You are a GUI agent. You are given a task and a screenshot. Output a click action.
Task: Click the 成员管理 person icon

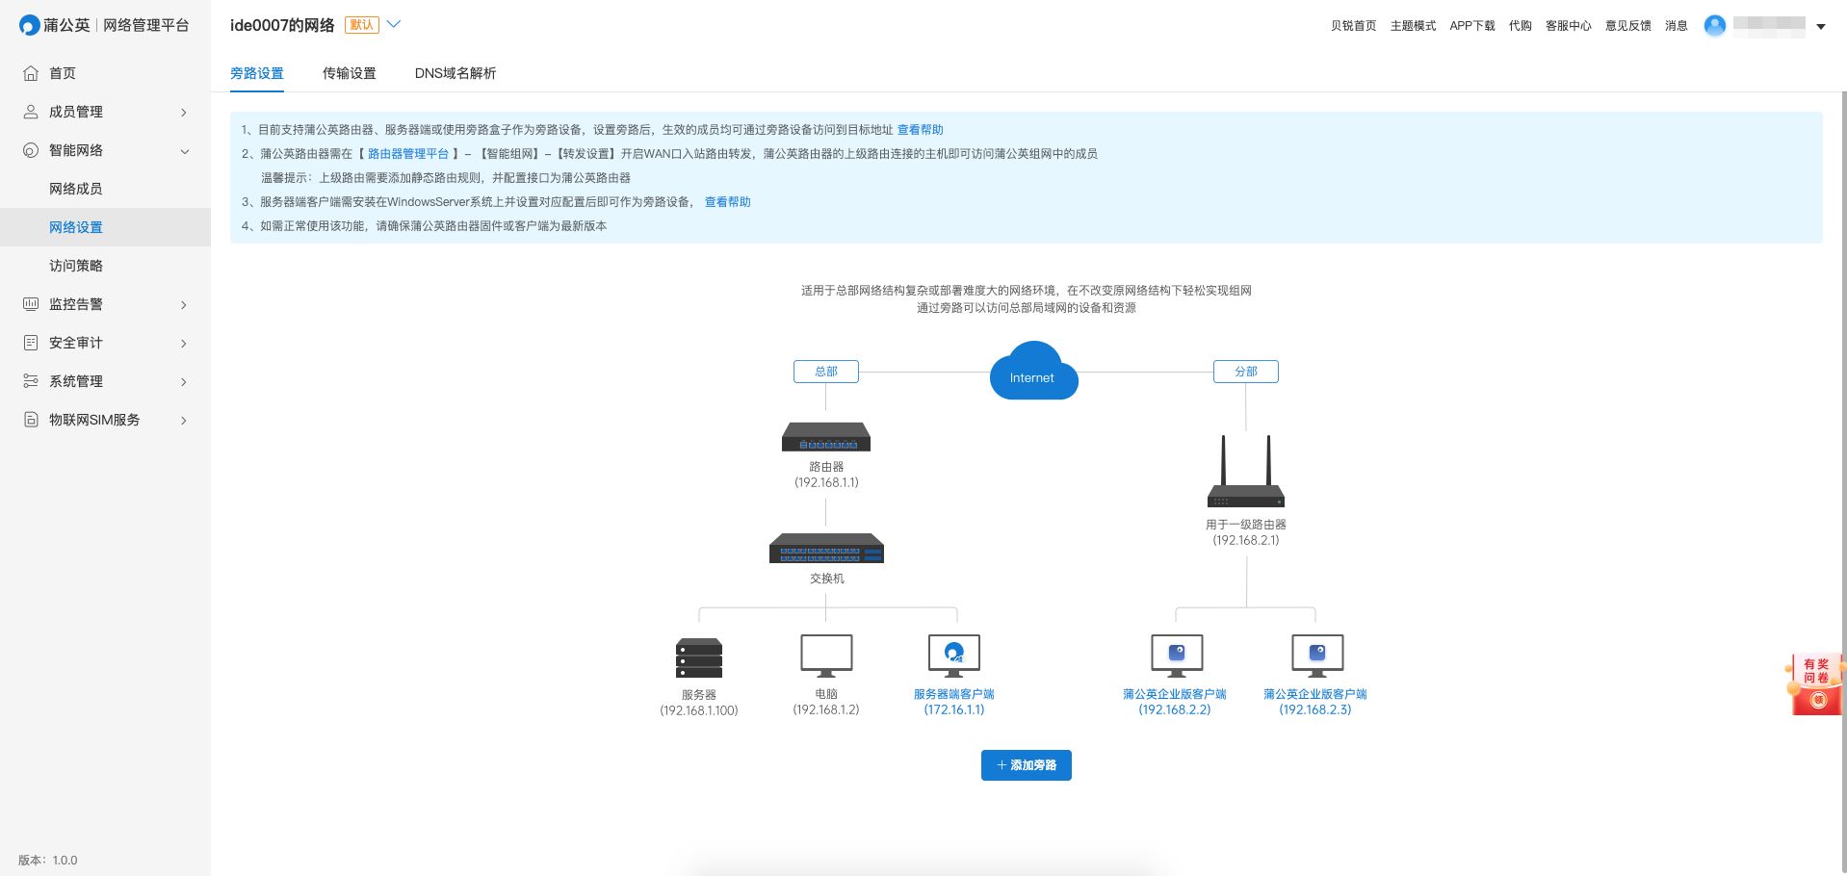tap(31, 112)
